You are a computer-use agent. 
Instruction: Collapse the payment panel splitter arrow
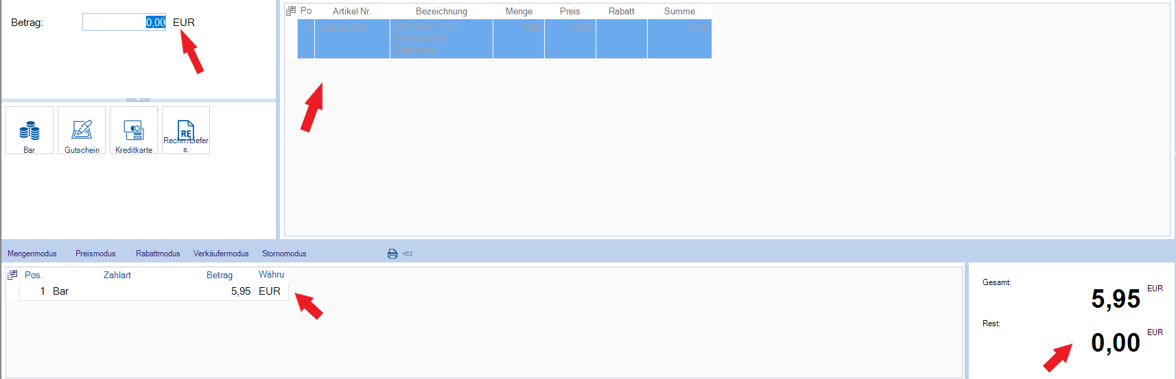(x=138, y=100)
